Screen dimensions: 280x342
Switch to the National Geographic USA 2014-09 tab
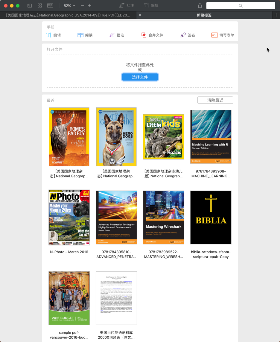pyautogui.click(x=68, y=15)
